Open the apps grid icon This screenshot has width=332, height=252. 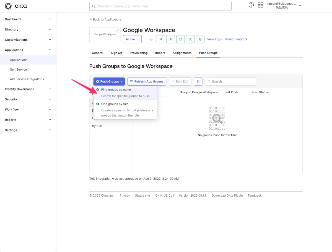[x=260, y=5]
